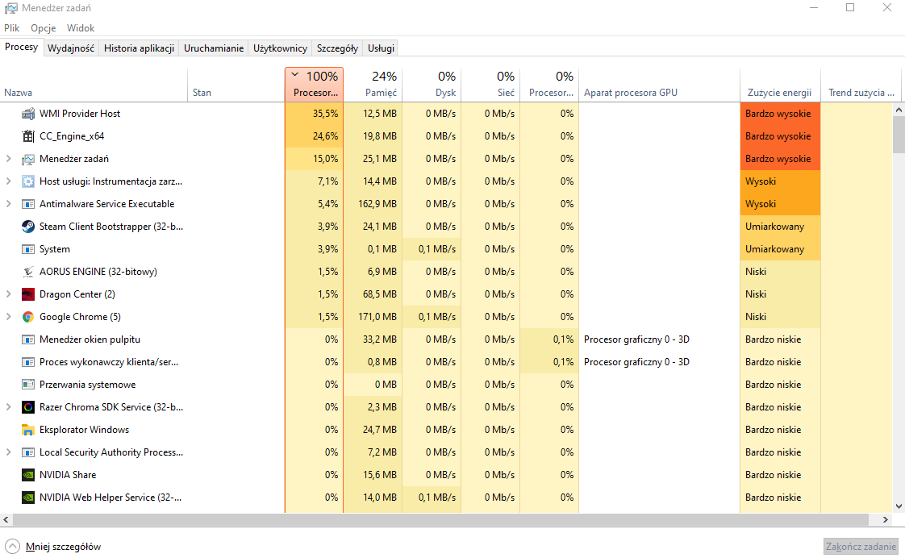The width and height of the screenshot is (905, 558).
Task: Click the NVIDIA Share process icon
Action: 29,474
